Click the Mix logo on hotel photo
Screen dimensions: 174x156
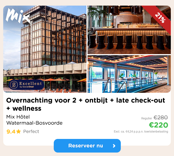click(x=18, y=16)
